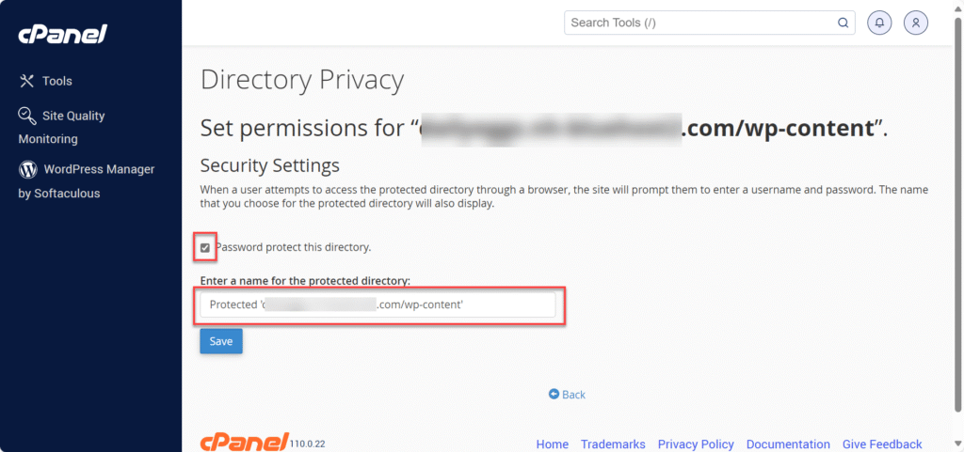Click the WordPress logo icon in the sidebar
This screenshot has height=452, width=964.
[27, 170]
